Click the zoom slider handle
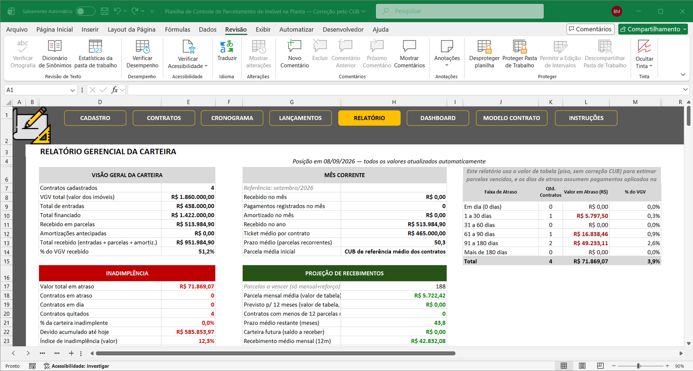This screenshot has height=371, width=693. pos(638,366)
